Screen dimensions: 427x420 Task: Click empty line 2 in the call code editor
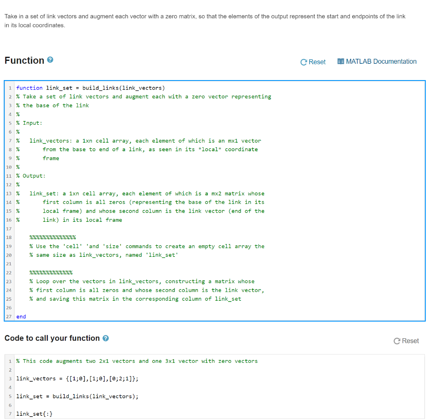219,370
